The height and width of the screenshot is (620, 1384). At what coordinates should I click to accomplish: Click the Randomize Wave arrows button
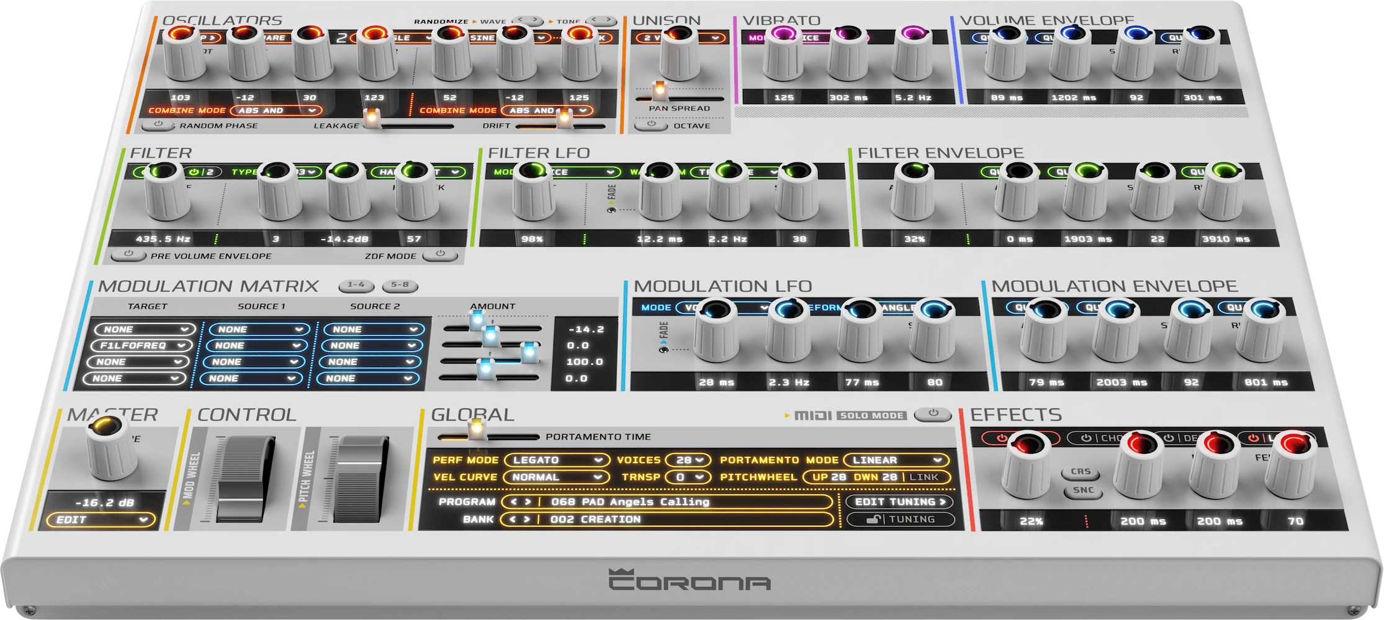529,21
